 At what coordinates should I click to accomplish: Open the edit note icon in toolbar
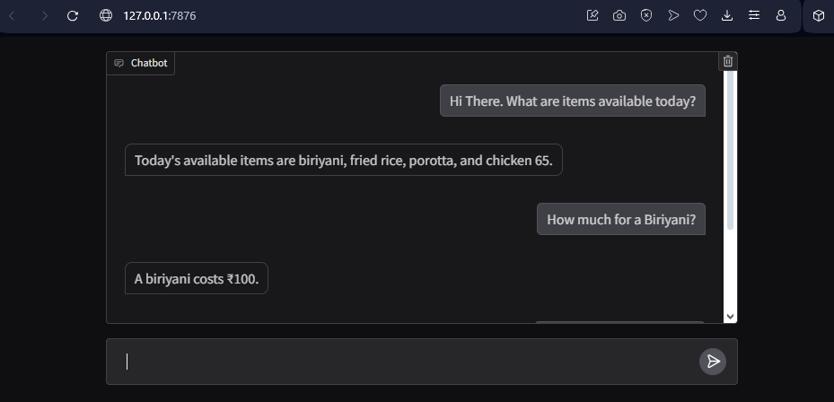point(593,16)
